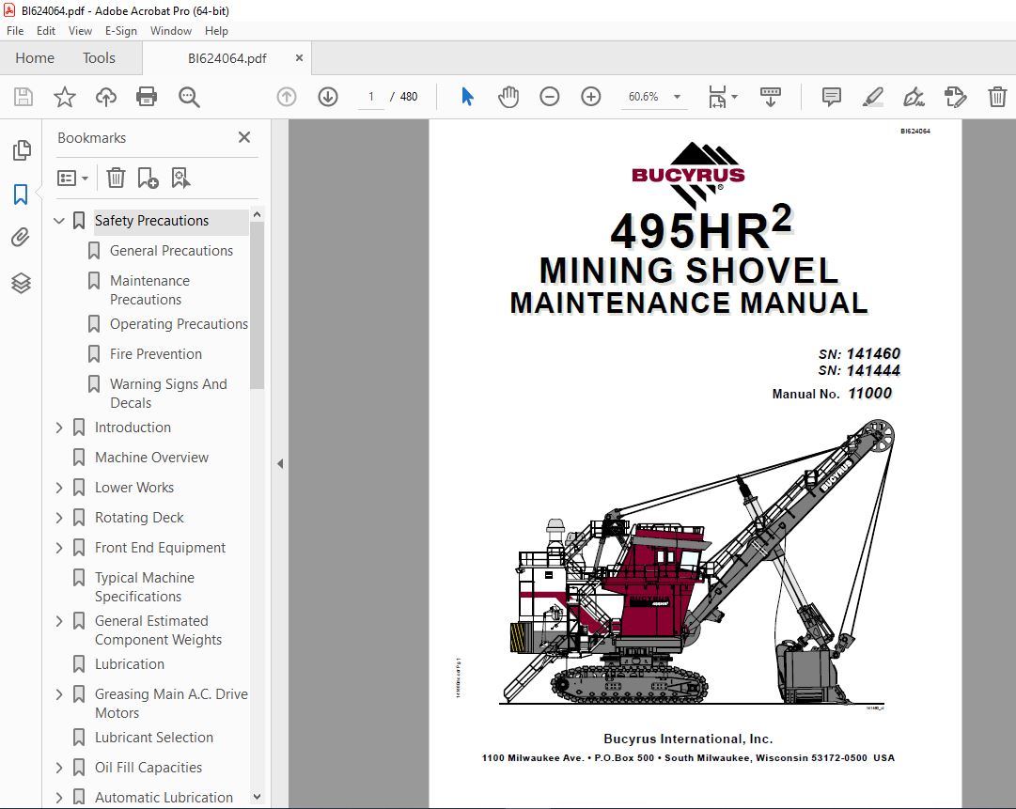Open Warning Signs And Decals bookmark
This screenshot has height=809, width=1016.
pyautogui.click(x=168, y=393)
